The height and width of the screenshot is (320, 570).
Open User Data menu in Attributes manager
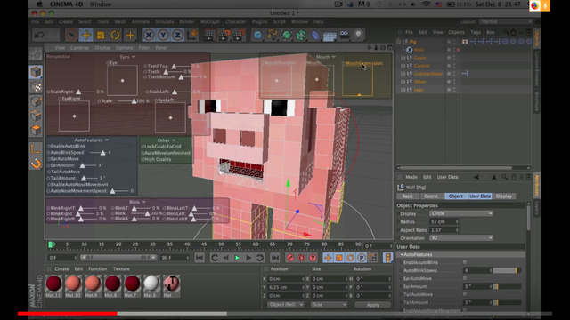(447, 177)
